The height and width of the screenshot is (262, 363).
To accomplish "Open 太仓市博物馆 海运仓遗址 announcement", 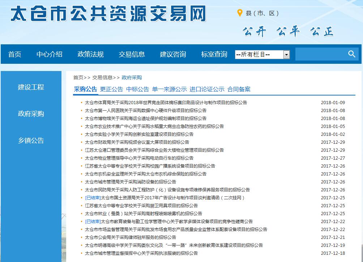I will point(146,119).
